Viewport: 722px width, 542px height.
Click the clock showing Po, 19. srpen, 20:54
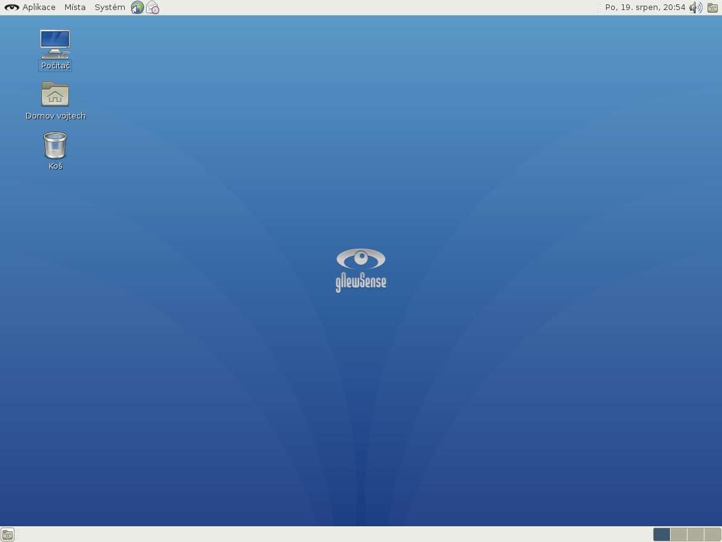(x=645, y=8)
